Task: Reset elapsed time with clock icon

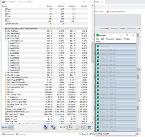Action: [69, 127]
